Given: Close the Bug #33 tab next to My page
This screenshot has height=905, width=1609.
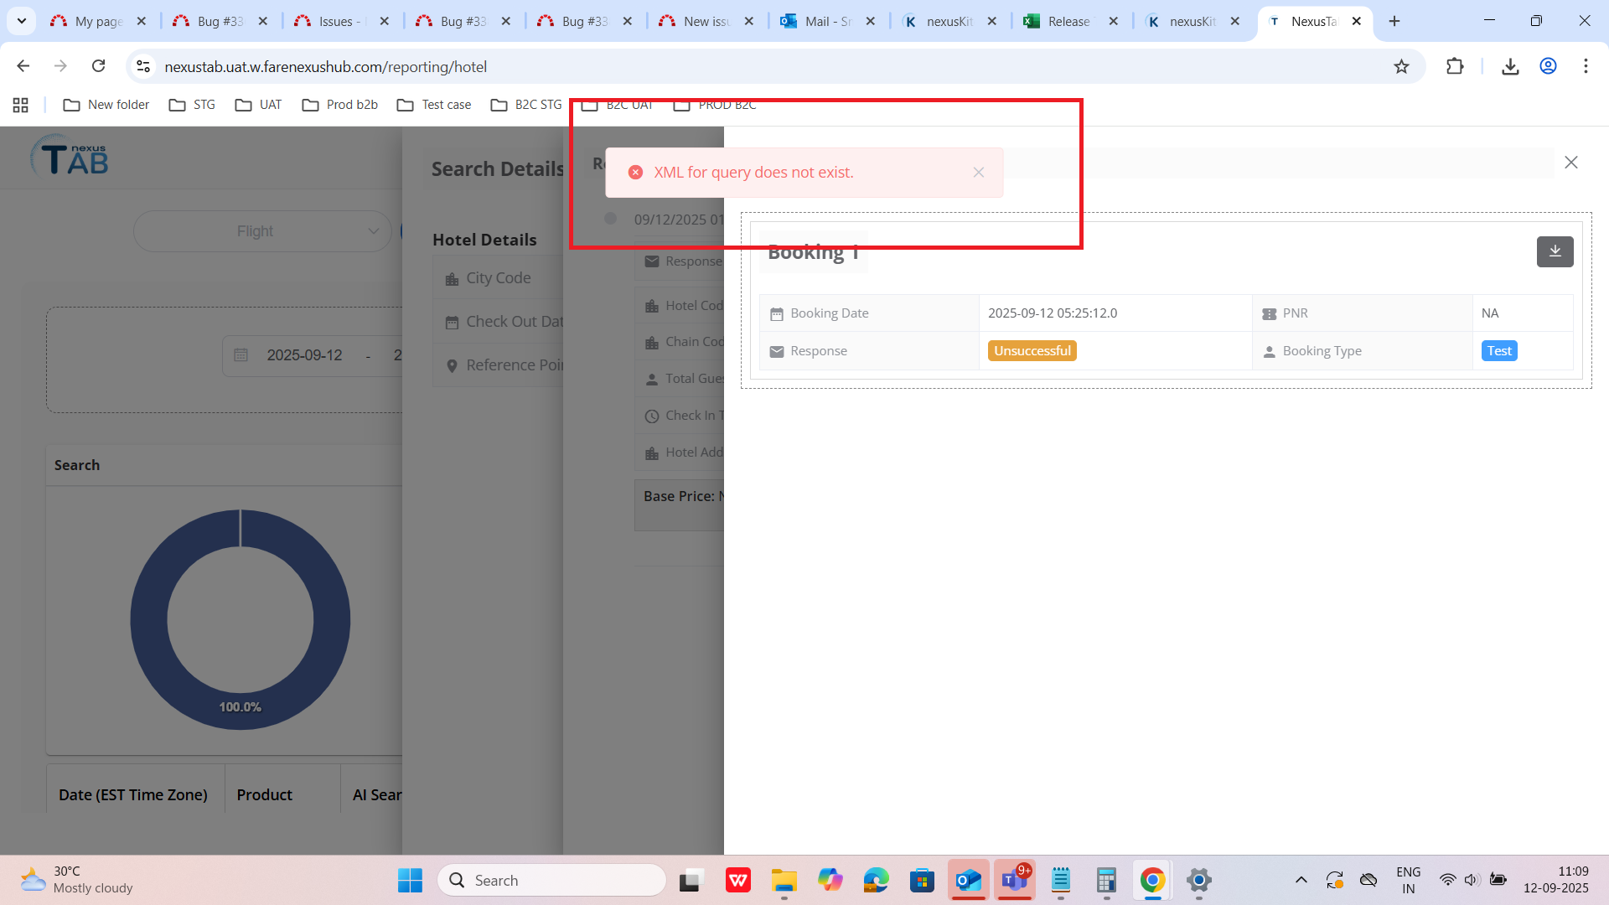Looking at the screenshot, I should 262,21.
